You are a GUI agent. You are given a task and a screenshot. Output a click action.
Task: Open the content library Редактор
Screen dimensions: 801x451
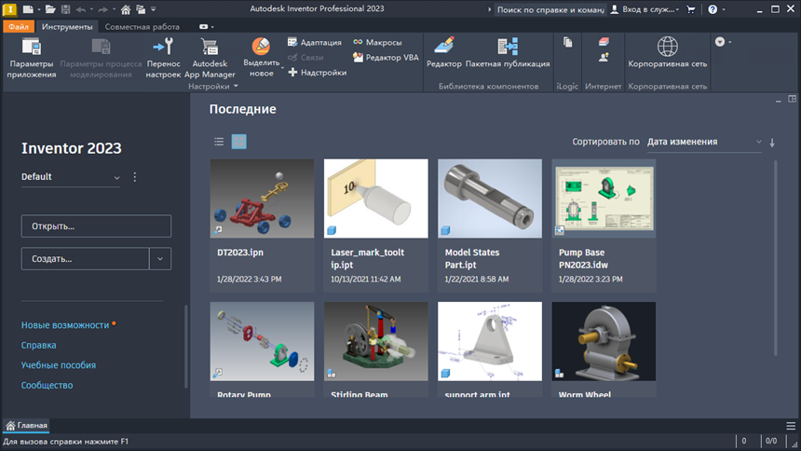444,52
